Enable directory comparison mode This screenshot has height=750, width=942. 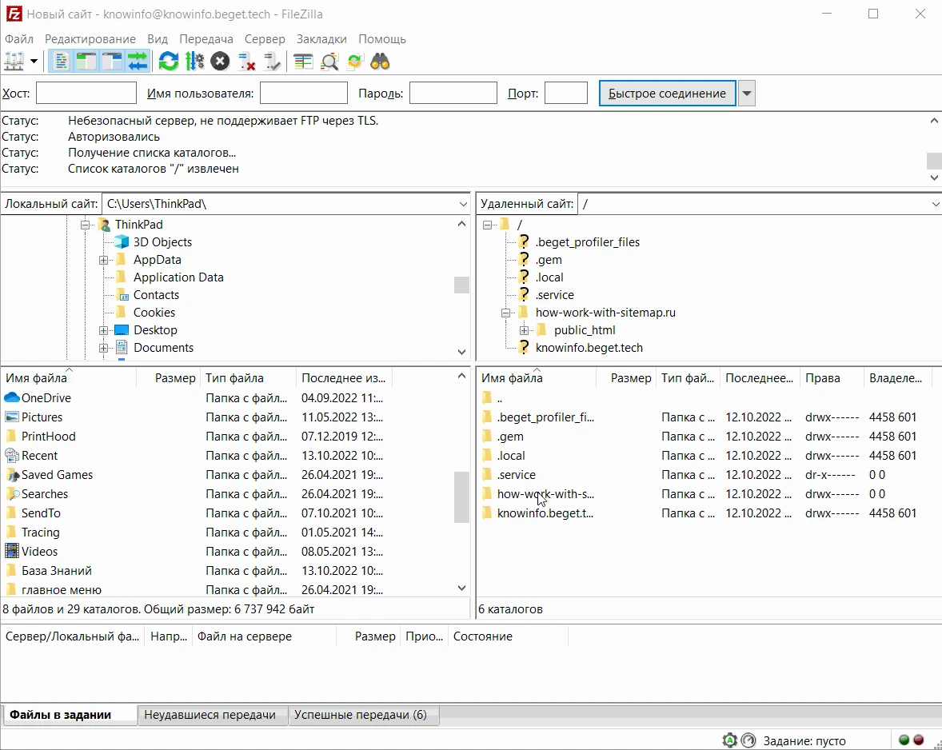(x=329, y=61)
